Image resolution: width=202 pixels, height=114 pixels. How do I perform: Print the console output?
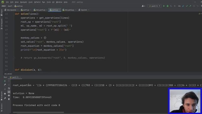pos(9,96)
